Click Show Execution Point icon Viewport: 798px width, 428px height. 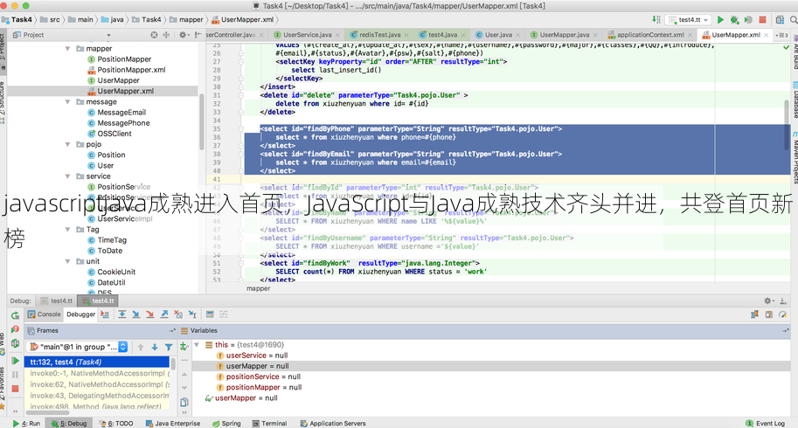tap(105, 314)
